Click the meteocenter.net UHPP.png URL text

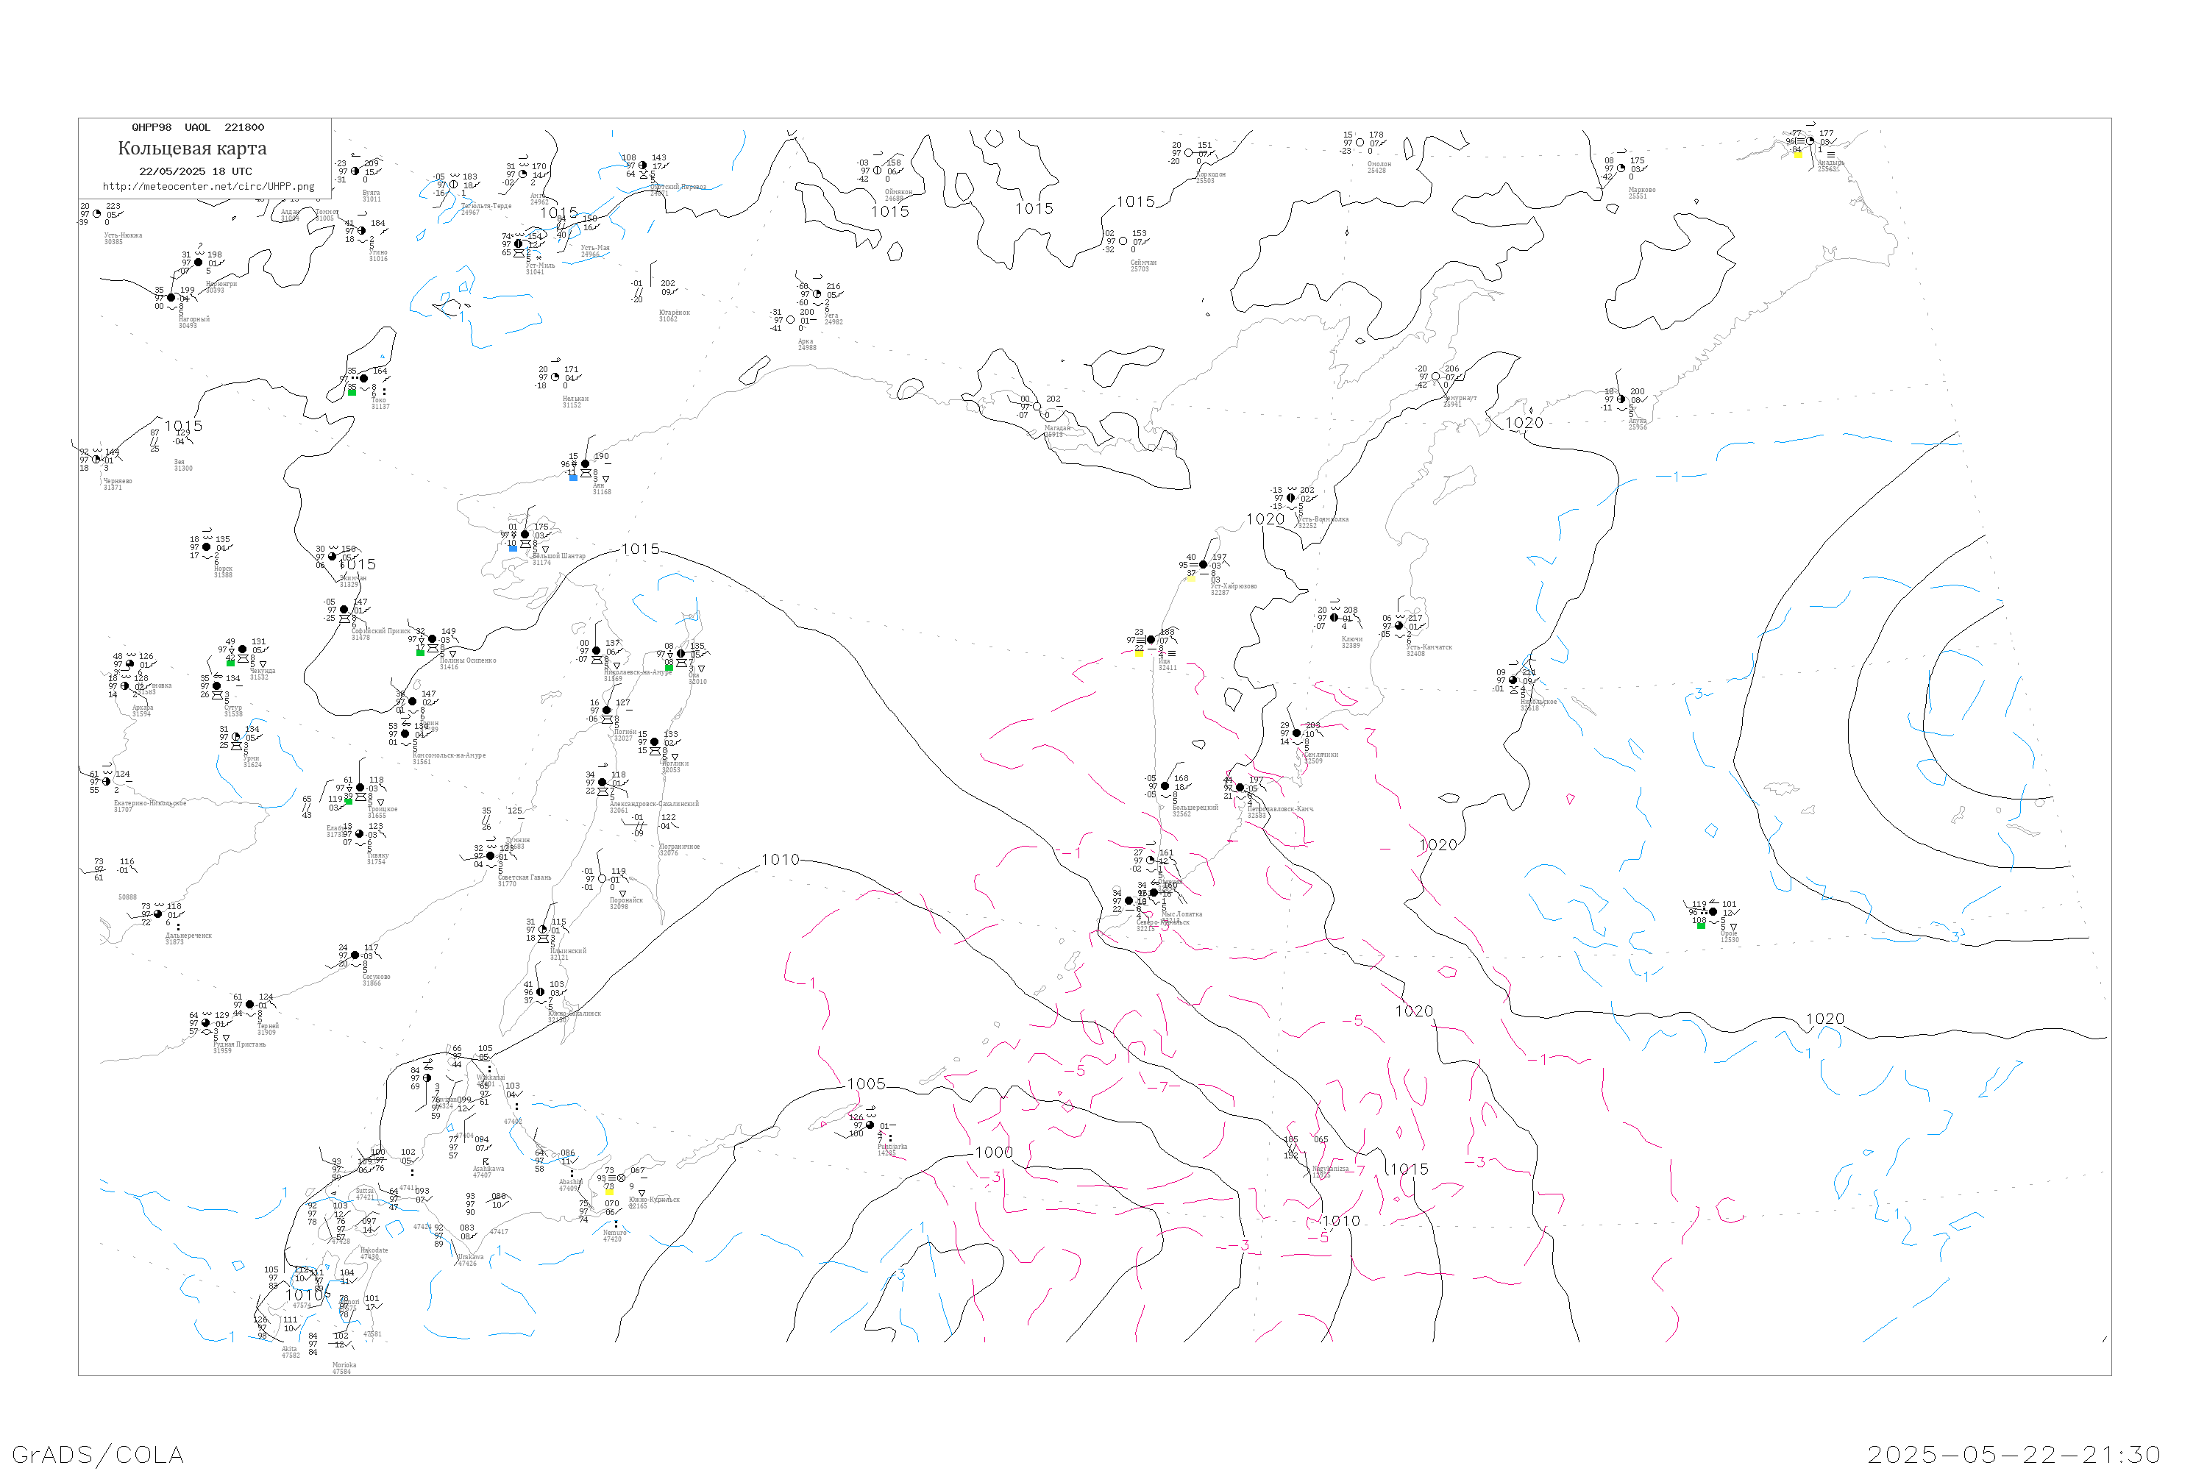click(208, 187)
